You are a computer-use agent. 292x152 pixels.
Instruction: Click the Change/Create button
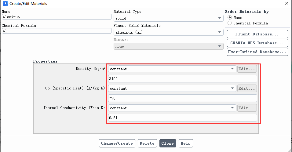click(x=117, y=143)
